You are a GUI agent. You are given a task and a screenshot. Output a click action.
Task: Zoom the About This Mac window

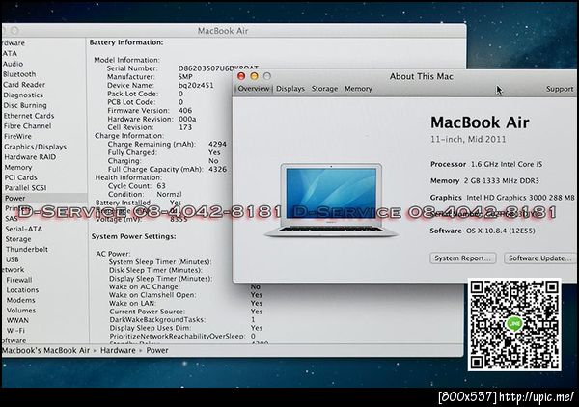point(267,76)
